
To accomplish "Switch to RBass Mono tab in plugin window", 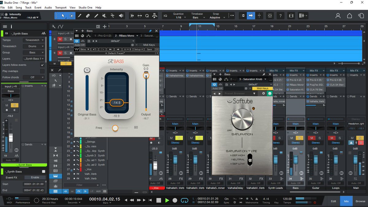I will (125, 36).
